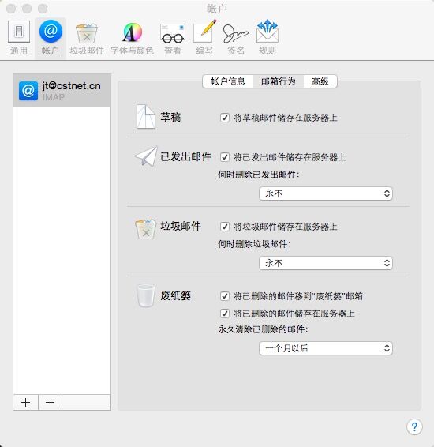Uncheck 将草稿邮件储存在服务器上 checkbox
Viewport: 434px width, 447px height.
coord(225,118)
